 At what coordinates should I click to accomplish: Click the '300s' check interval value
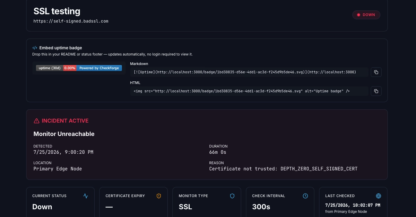261,207
